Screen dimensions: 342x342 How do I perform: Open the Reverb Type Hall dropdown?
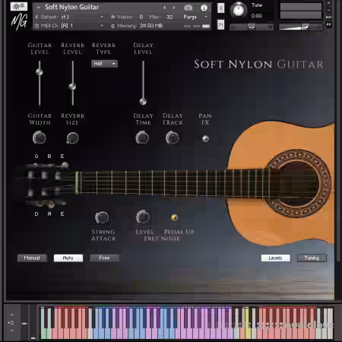click(104, 64)
